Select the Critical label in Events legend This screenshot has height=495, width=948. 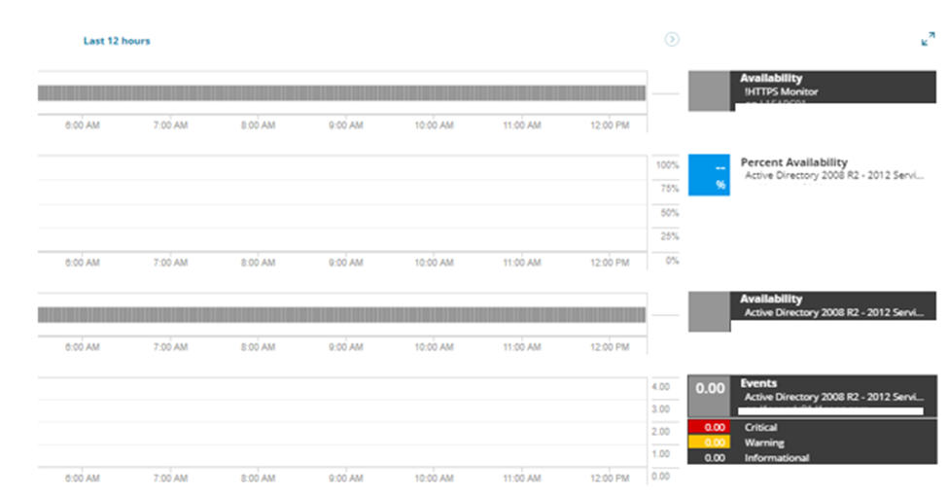pyautogui.click(x=760, y=427)
